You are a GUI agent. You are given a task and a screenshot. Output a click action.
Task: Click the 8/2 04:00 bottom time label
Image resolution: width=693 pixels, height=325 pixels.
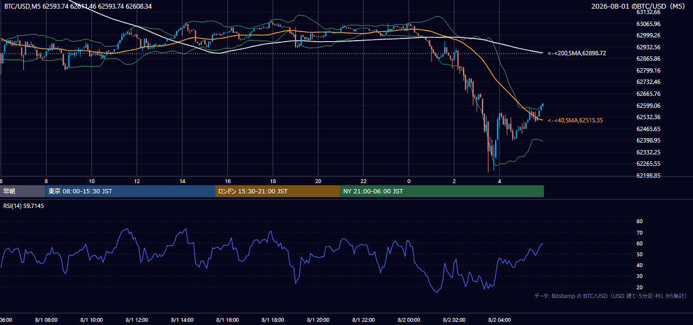tap(500, 320)
